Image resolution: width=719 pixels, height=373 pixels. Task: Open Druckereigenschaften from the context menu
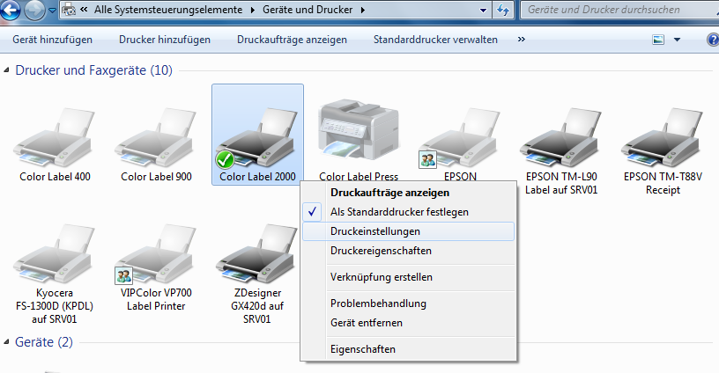[x=408, y=251]
